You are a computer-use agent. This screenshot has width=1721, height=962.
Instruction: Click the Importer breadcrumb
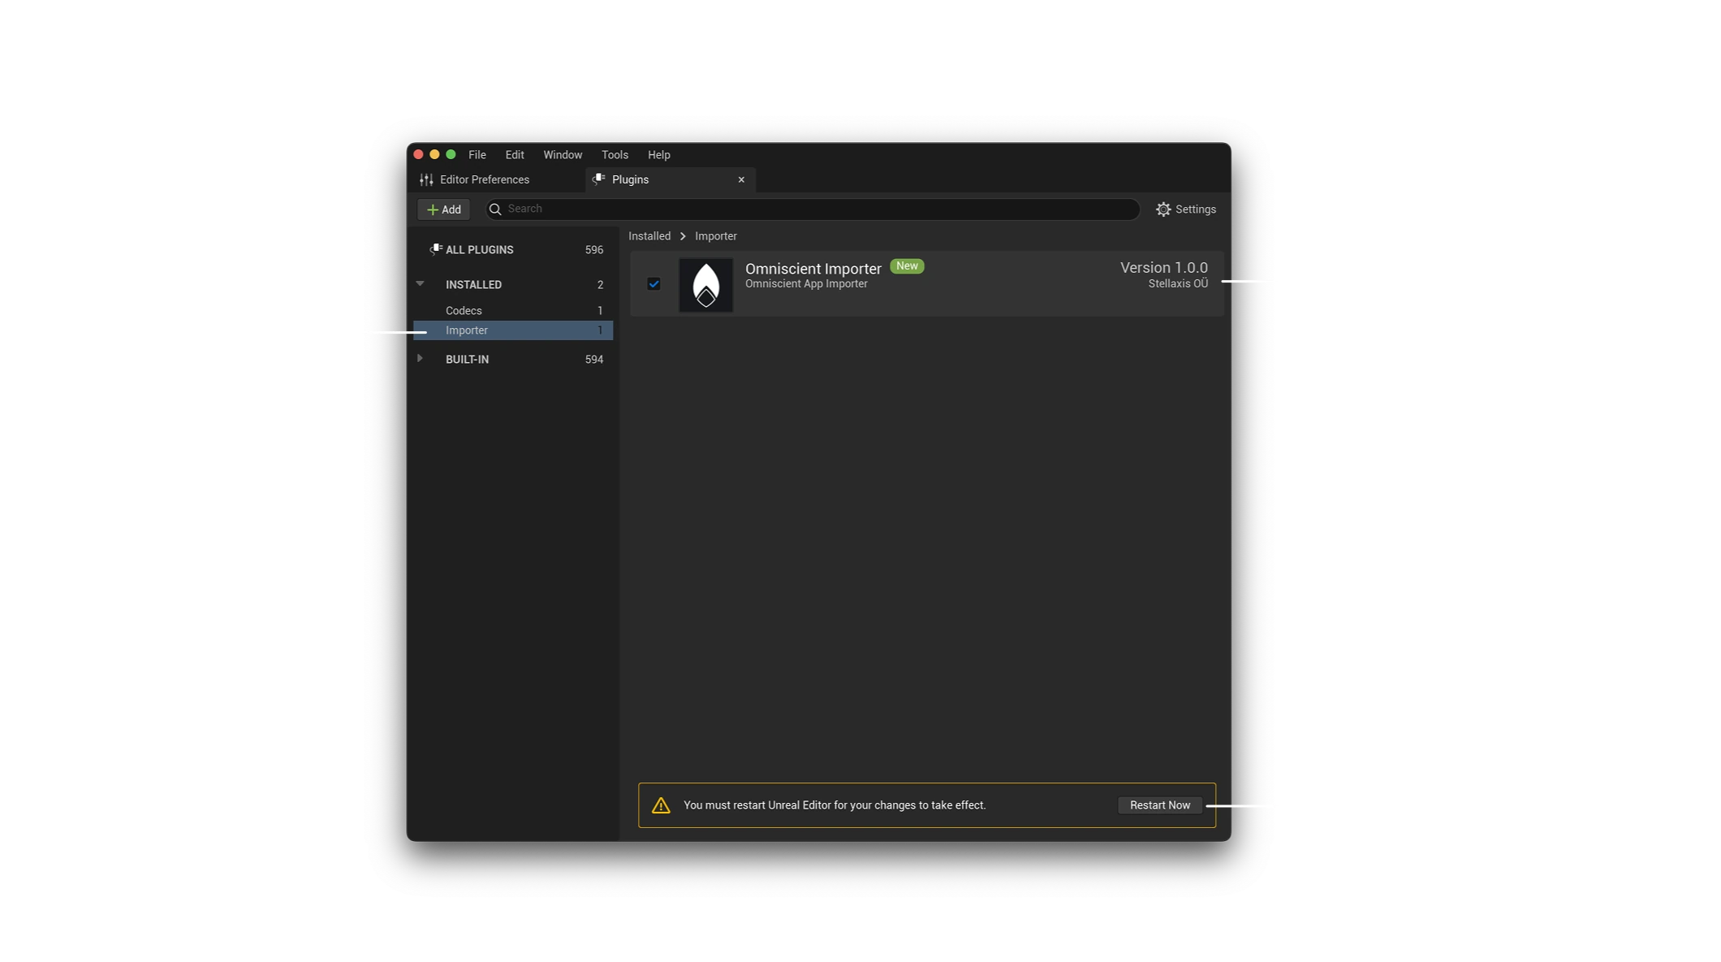click(716, 236)
